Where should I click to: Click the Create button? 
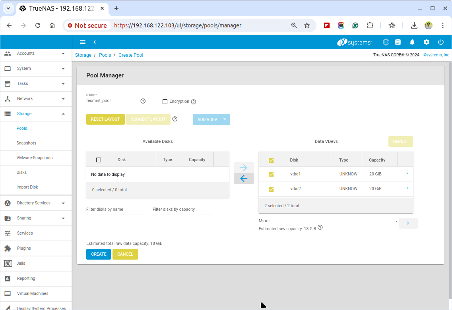[x=99, y=254]
